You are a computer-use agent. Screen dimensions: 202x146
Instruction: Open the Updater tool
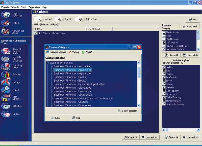pyautogui.click(x=11, y=114)
